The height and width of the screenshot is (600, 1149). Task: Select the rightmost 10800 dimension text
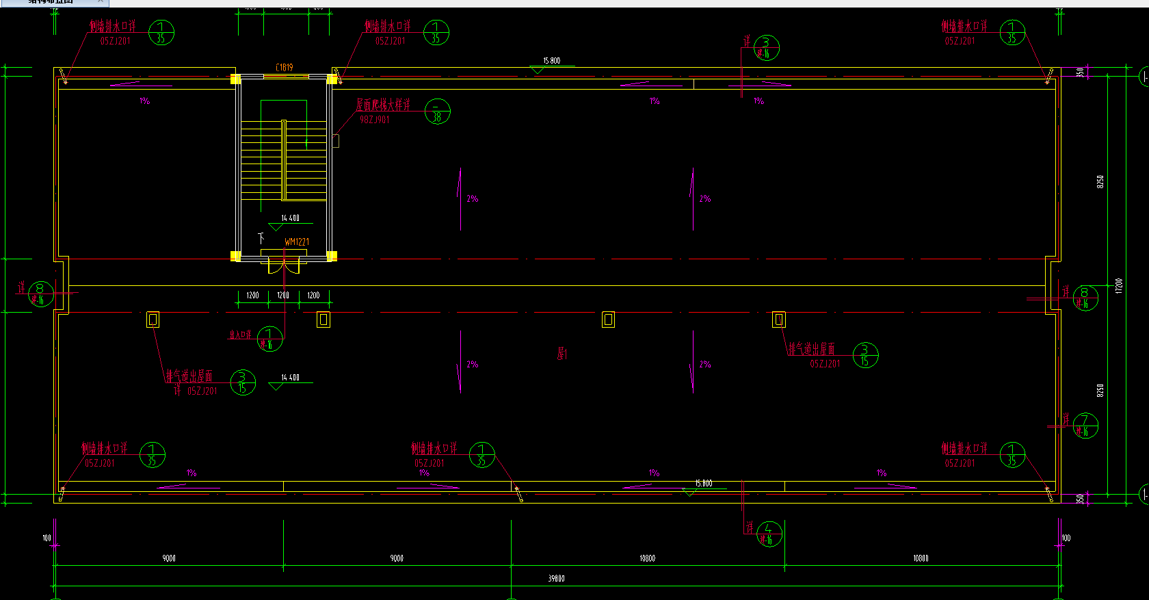point(921,559)
